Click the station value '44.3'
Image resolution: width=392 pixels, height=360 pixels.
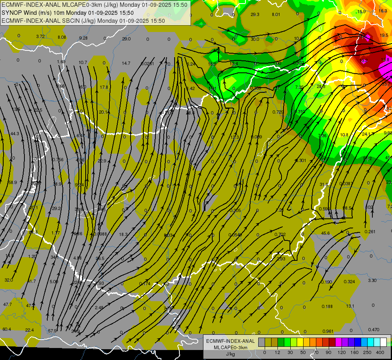(15, 134)
